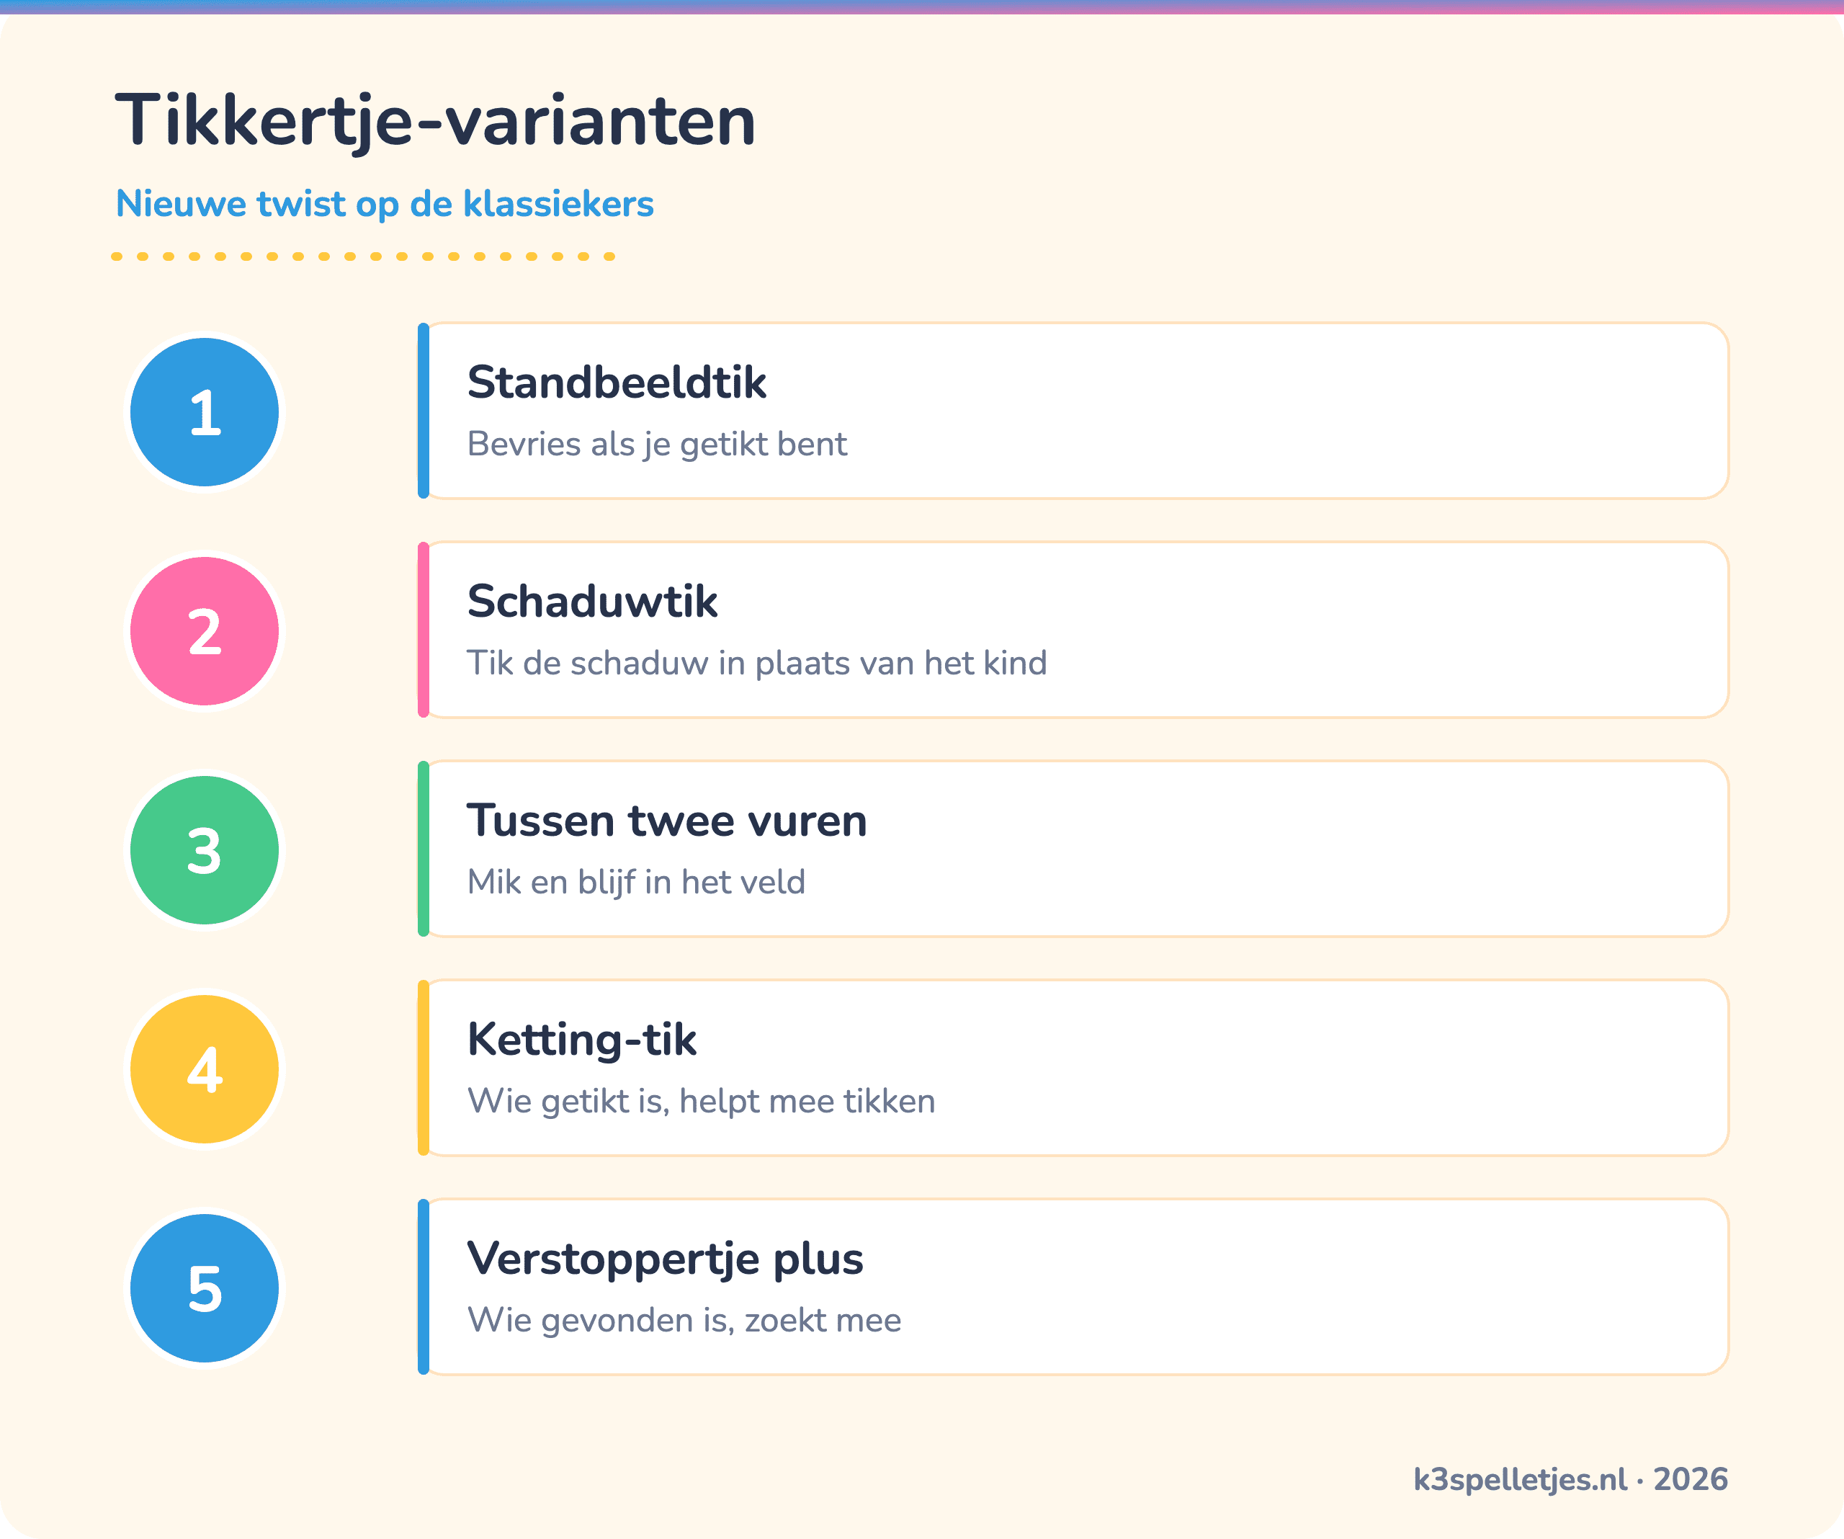Open the k3spelletjes.nl · 2026 footer

click(1570, 1479)
